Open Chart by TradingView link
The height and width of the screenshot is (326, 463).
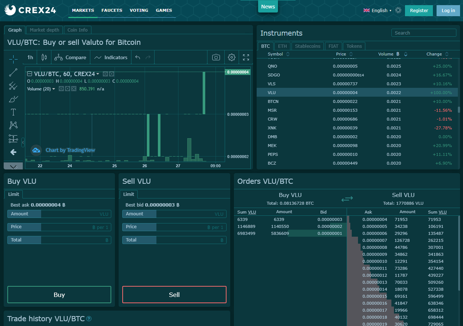(x=70, y=150)
